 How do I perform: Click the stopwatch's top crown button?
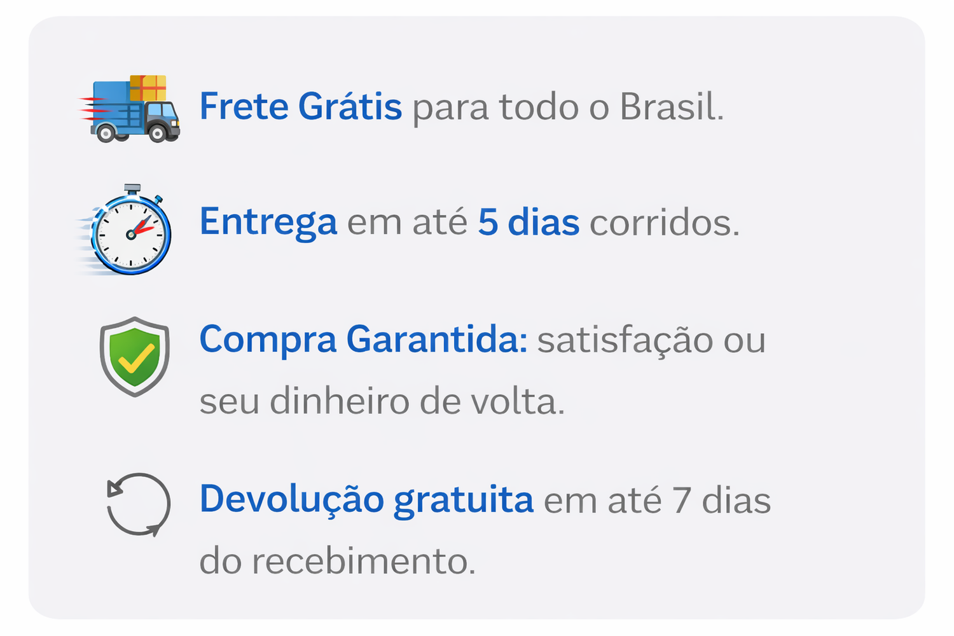(132, 189)
